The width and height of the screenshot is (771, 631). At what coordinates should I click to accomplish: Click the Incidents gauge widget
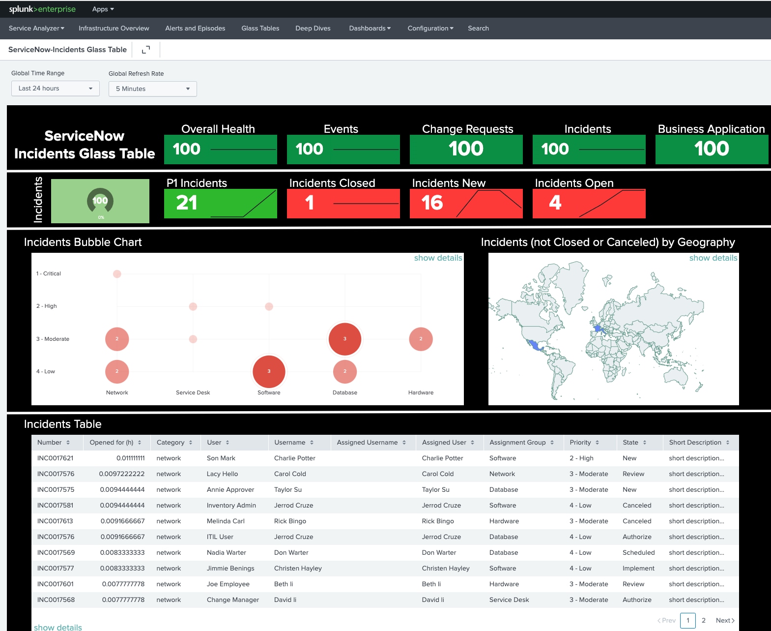[x=100, y=201]
